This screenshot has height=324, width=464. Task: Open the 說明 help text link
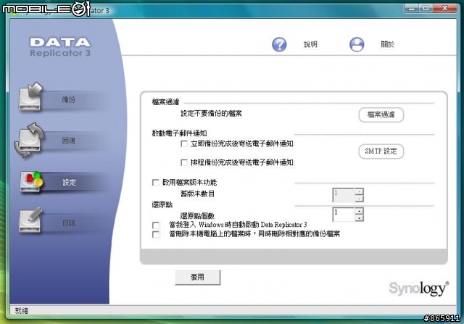[310, 44]
